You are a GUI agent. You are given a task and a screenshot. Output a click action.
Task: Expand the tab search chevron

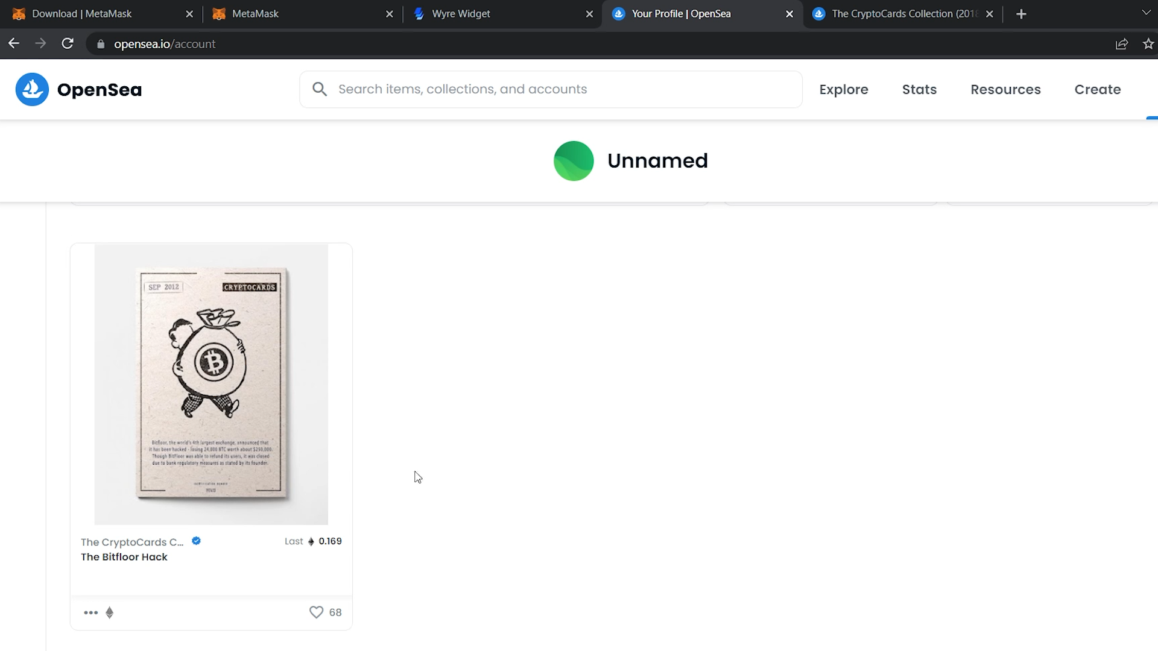[x=1146, y=13]
